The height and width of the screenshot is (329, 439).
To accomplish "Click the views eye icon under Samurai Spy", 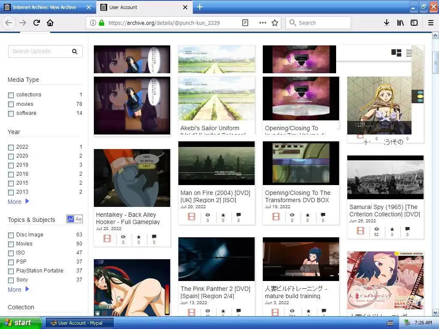I will pyautogui.click(x=376, y=229).
